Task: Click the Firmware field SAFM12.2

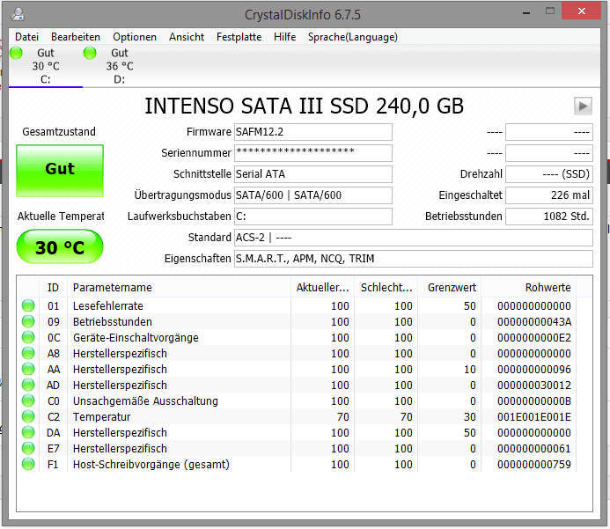Action: click(313, 132)
